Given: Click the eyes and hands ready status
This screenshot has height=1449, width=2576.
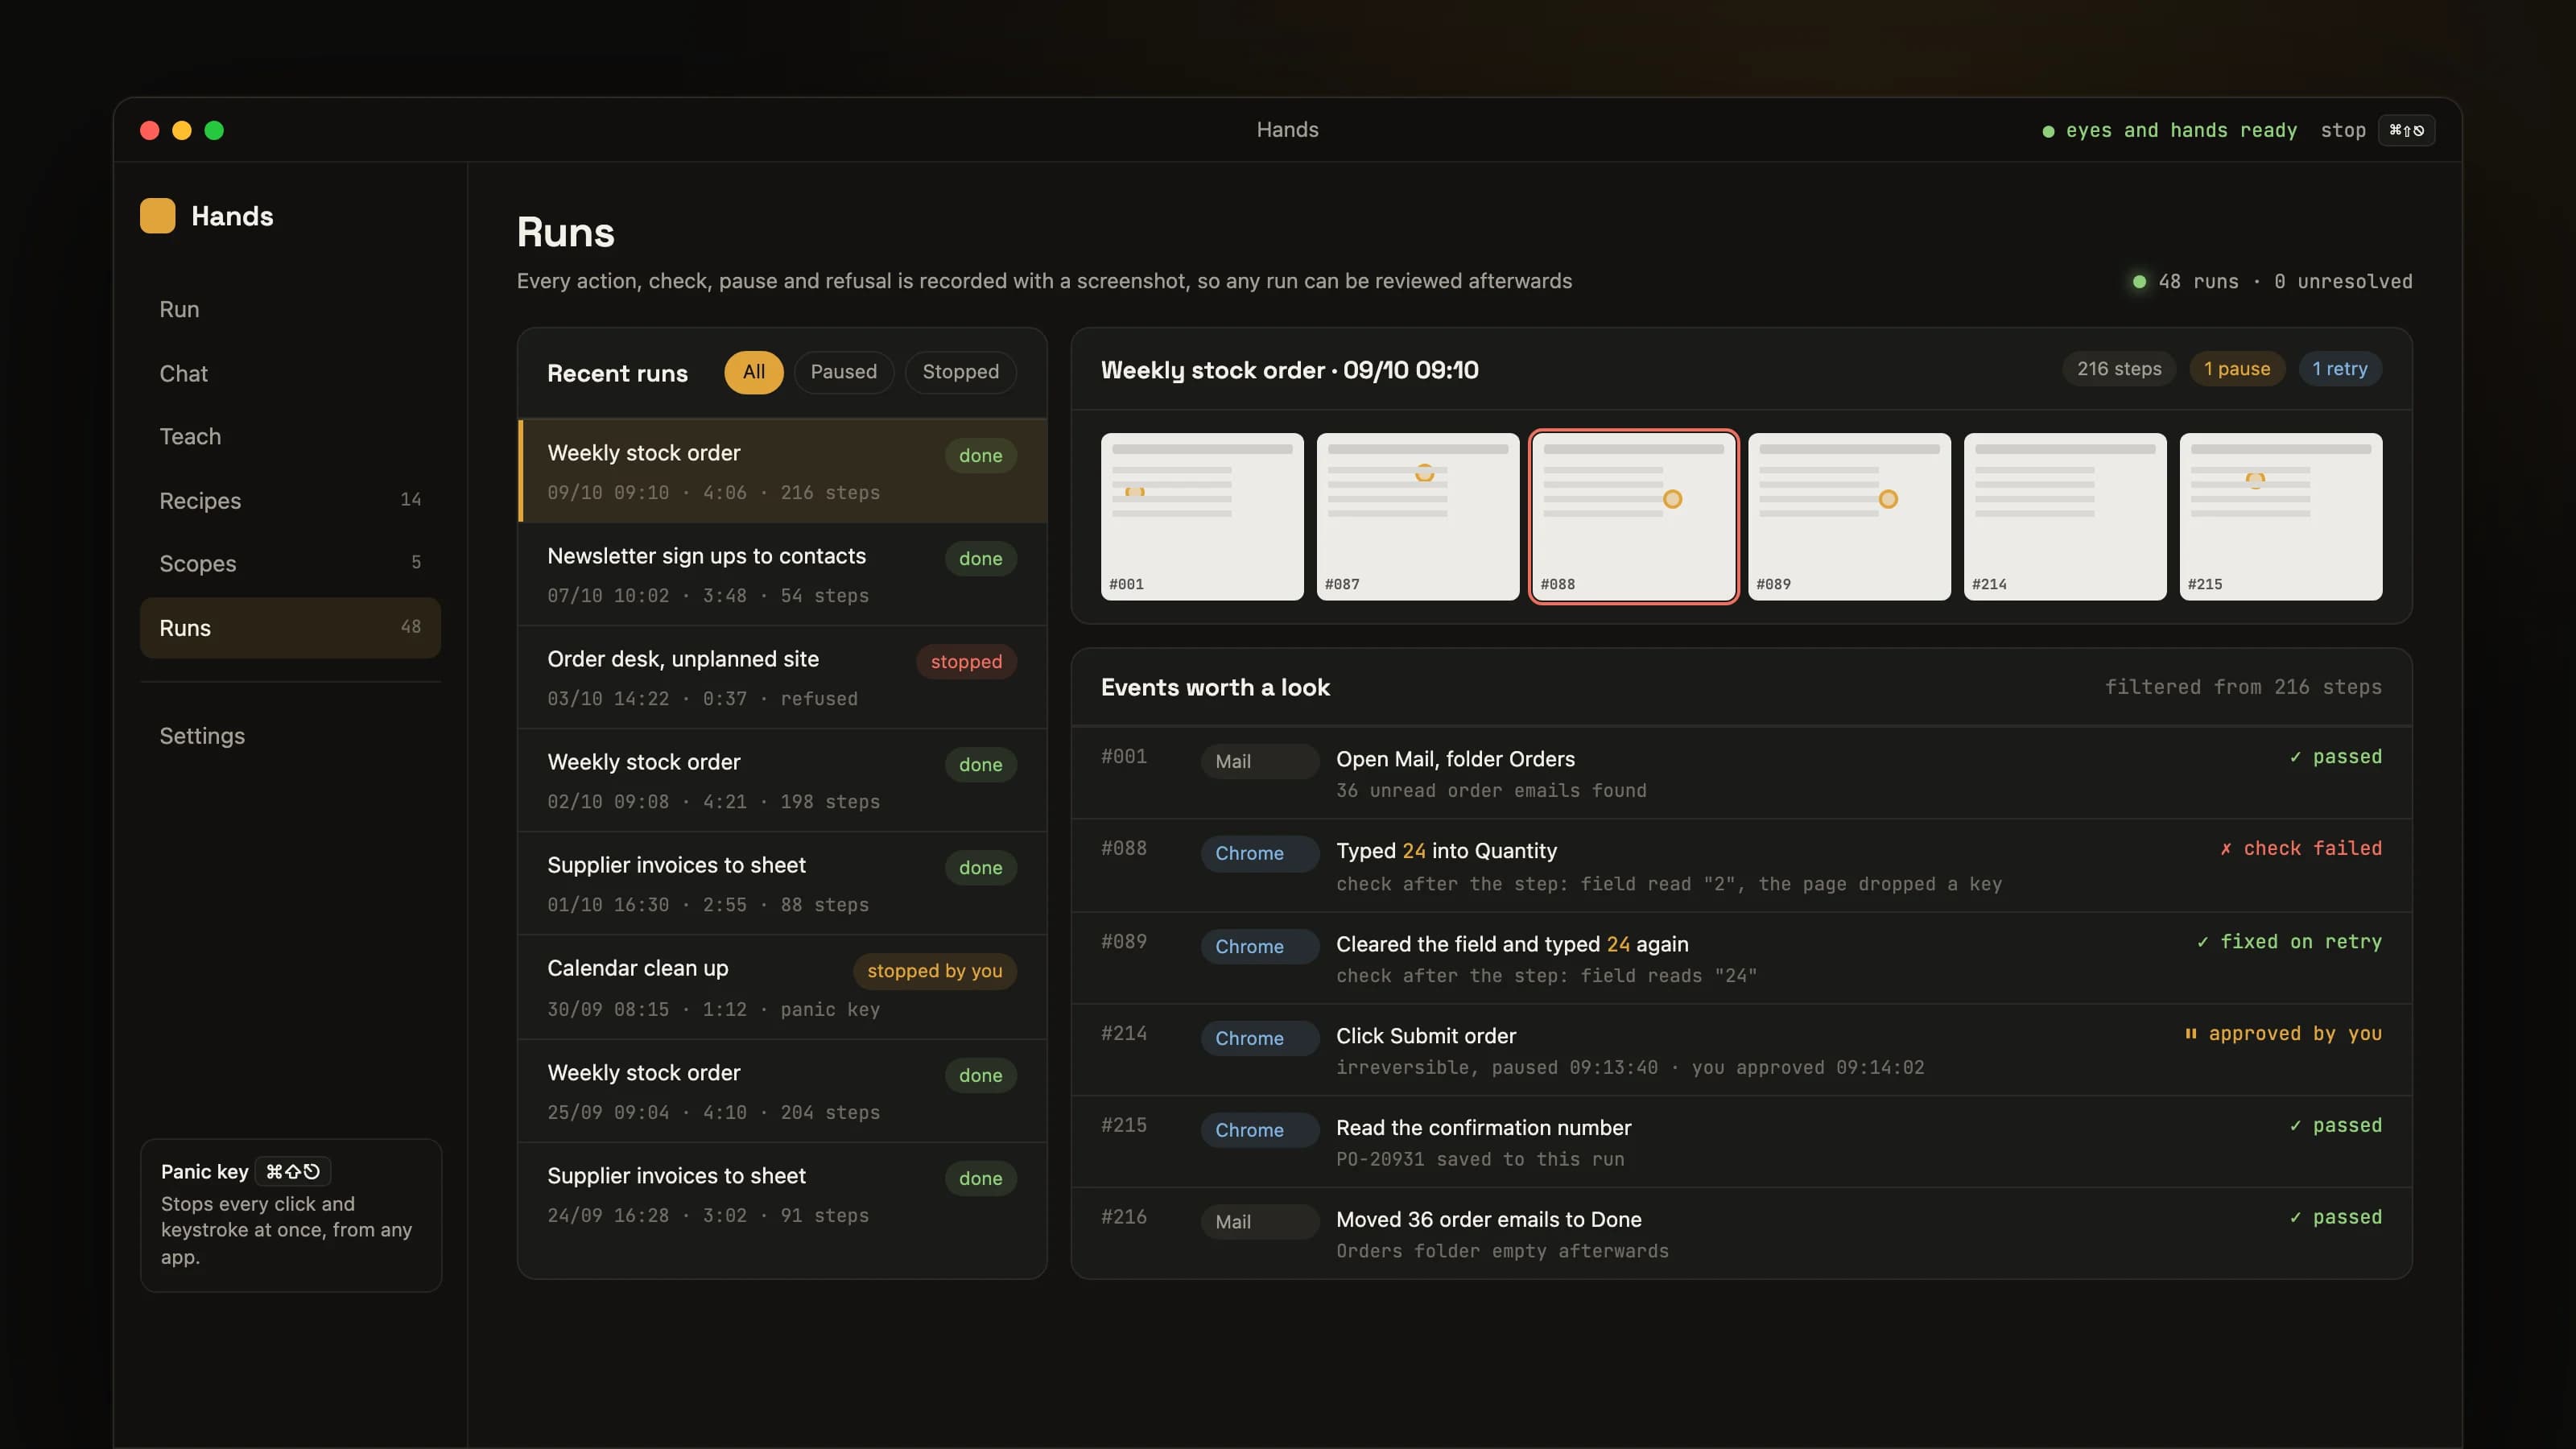Looking at the screenshot, I should coord(2169,130).
